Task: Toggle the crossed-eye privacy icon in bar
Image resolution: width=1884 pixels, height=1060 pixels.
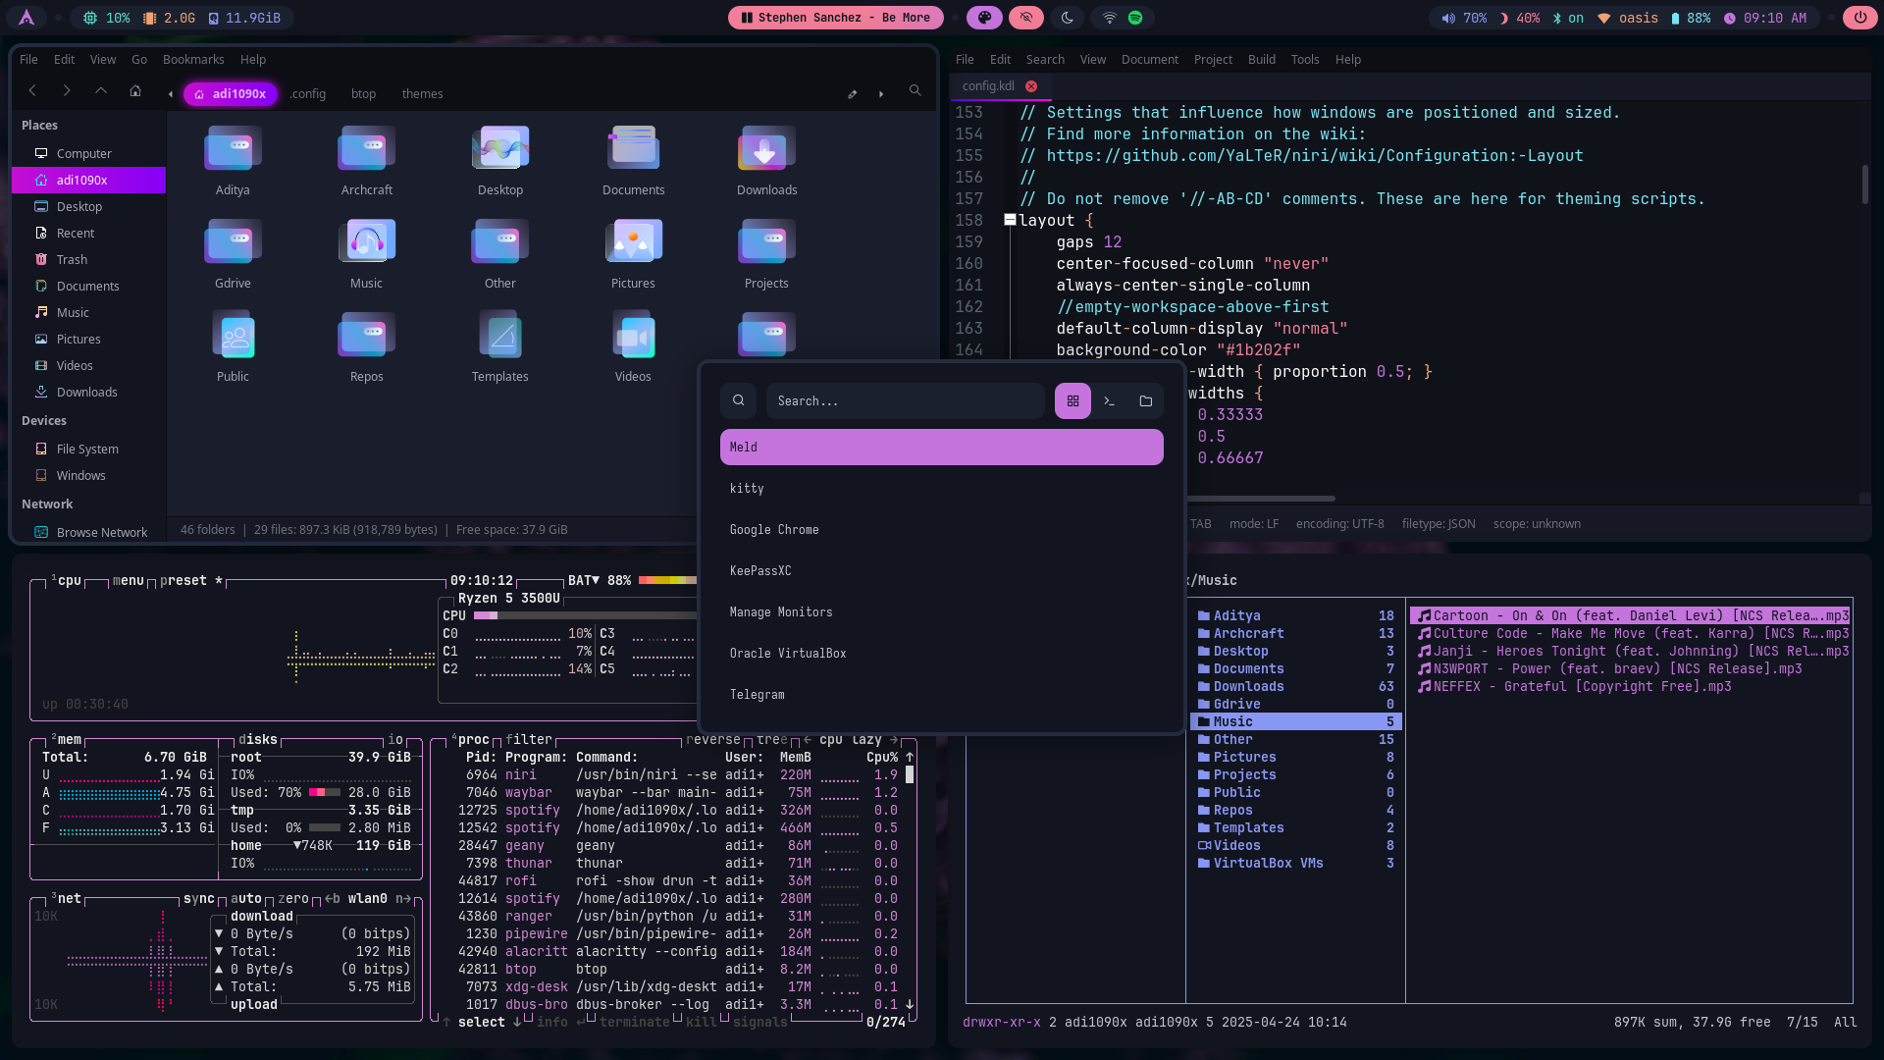Action: pyautogui.click(x=1026, y=18)
